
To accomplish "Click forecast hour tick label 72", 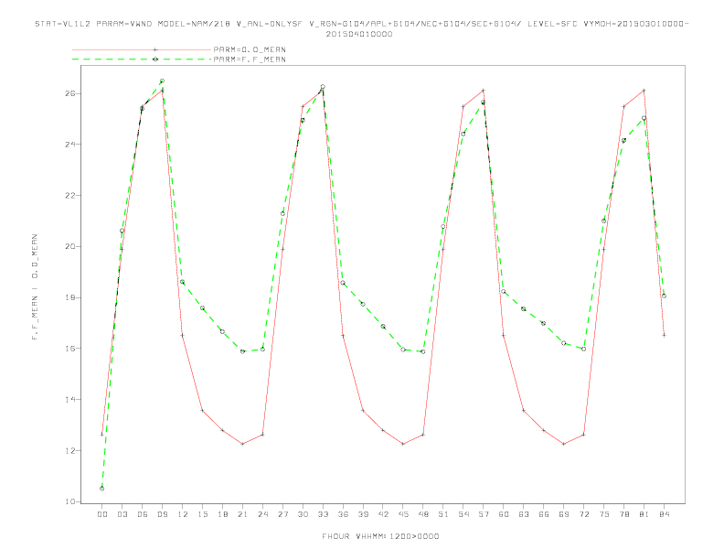I will point(583,514).
